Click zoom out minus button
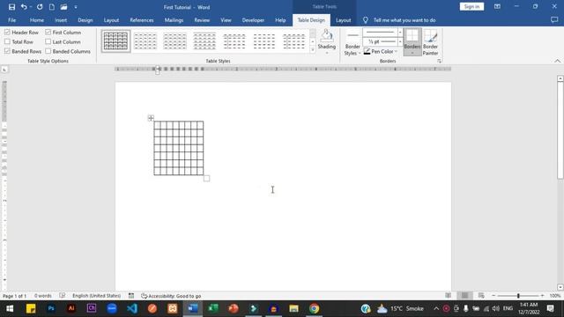 [x=493, y=296]
